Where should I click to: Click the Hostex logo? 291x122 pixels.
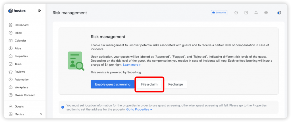coord(17,11)
